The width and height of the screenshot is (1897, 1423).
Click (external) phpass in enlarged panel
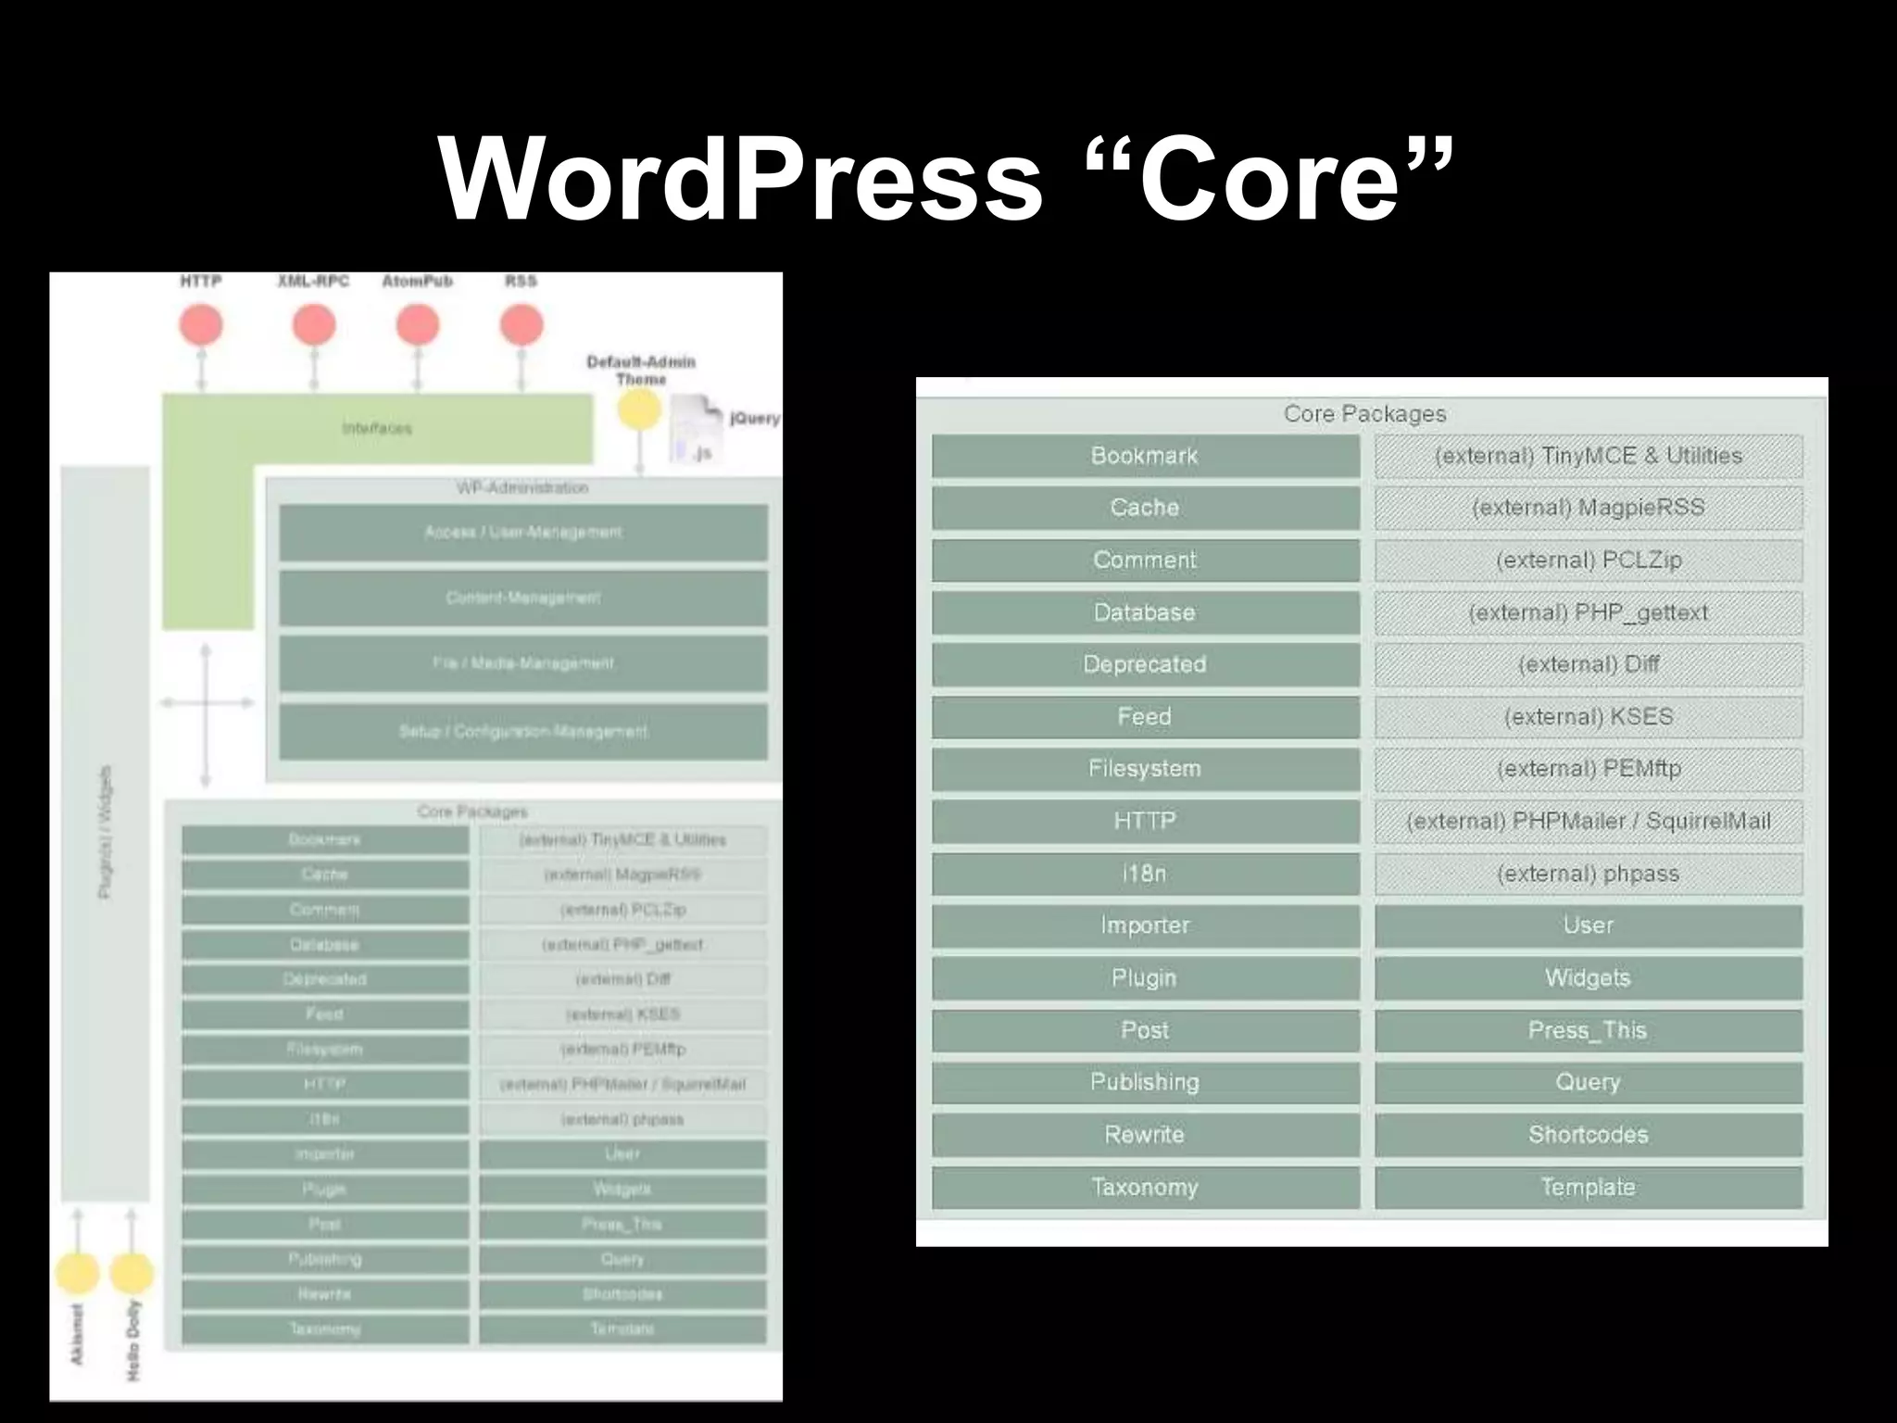[1589, 874]
